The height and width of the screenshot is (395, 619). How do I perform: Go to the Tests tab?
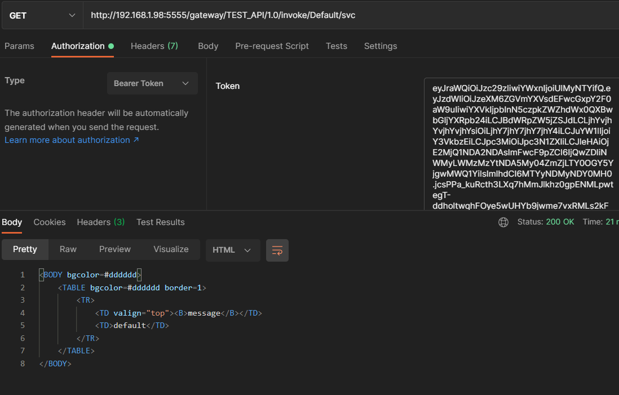click(x=336, y=46)
